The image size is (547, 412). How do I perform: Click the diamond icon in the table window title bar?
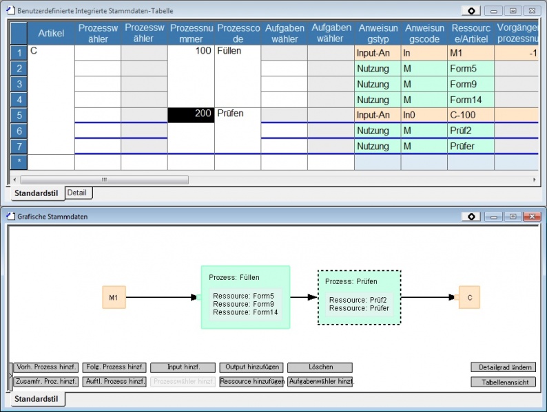coord(471,11)
